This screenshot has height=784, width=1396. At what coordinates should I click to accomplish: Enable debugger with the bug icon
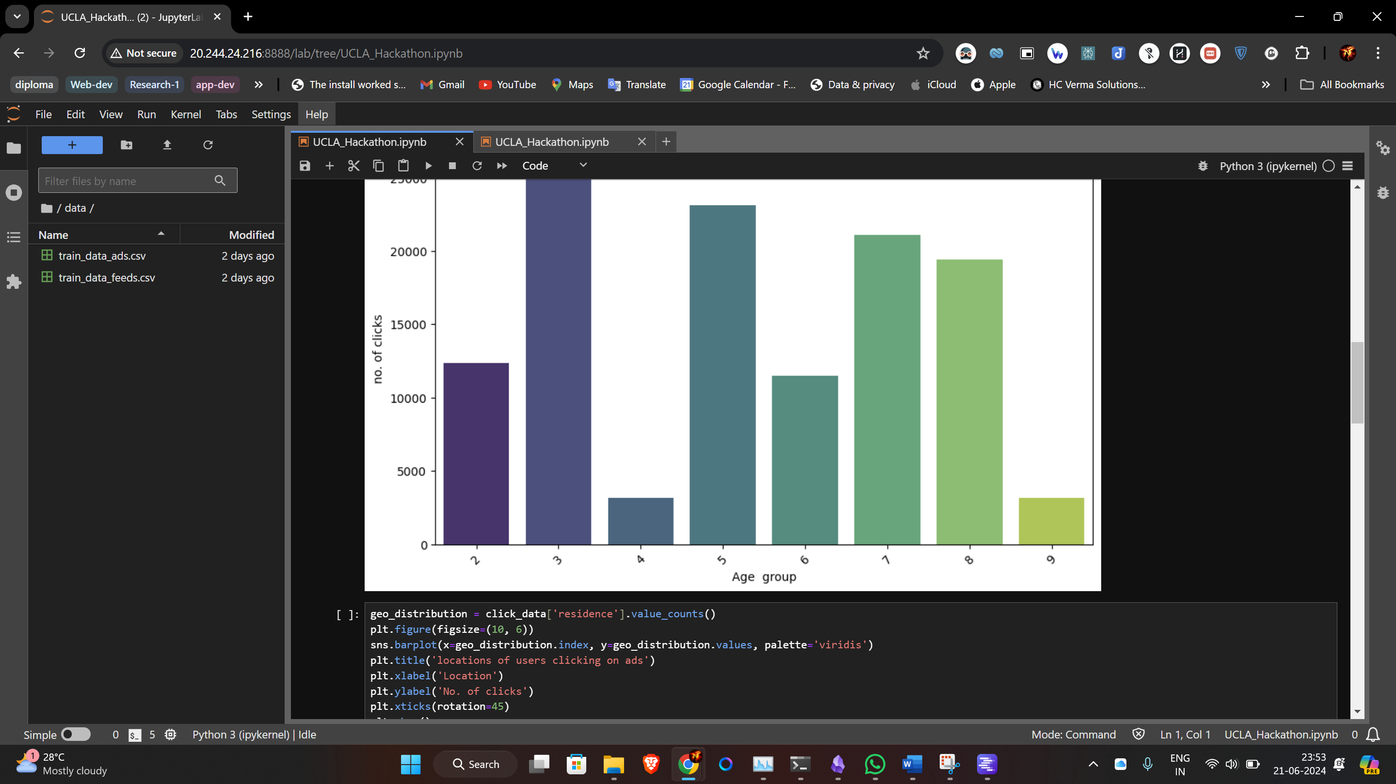1203,166
